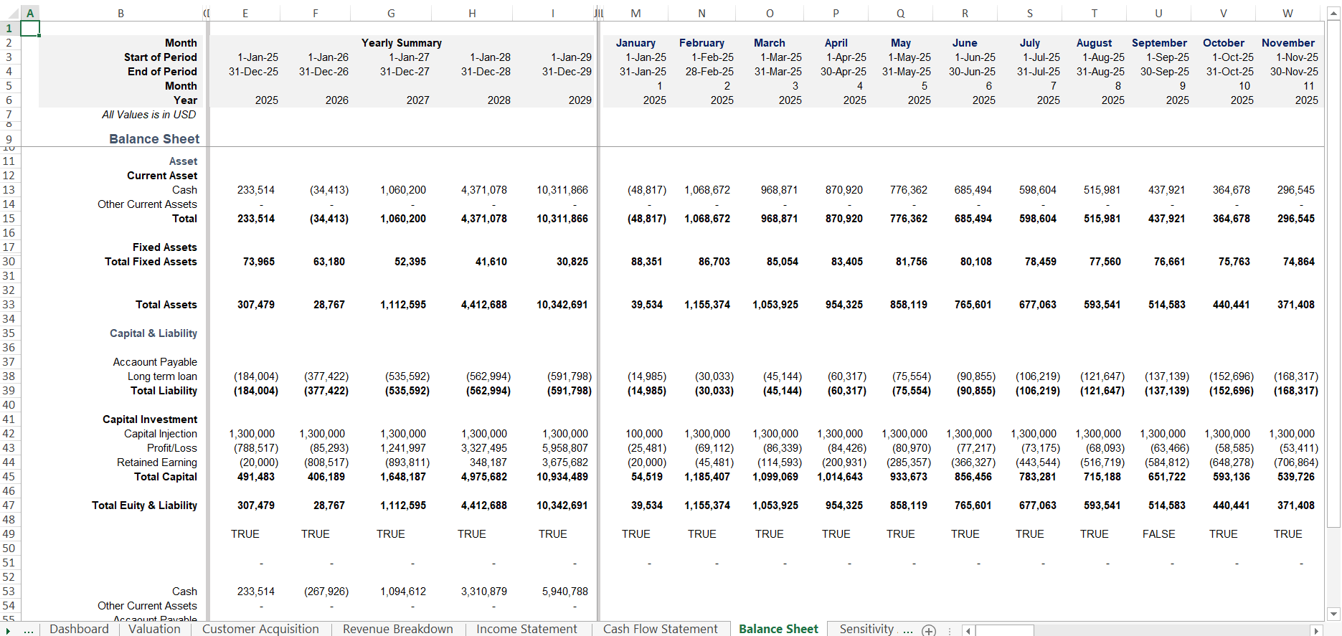This screenshot has width=1342, height=636.
Task: Select the Balance Sheet tab
Action: pos(778,629)
